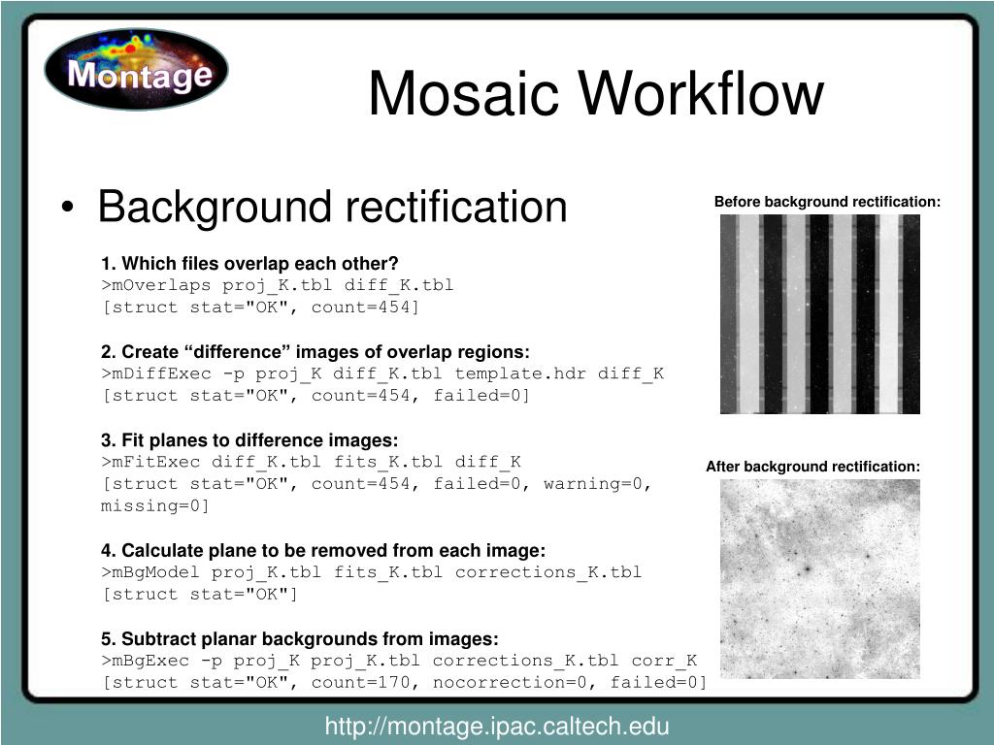
Task: Click "After background rectification:" caption
Action: [x=812, y=467]
